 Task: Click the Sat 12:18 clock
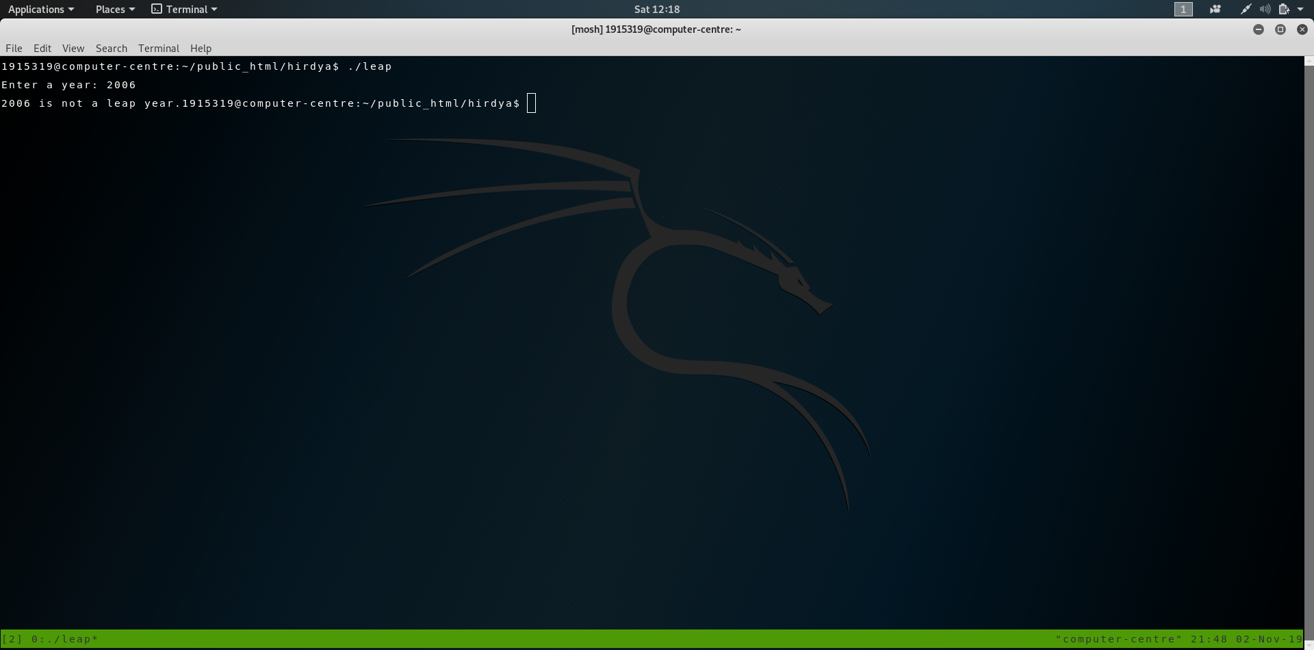pos(657,9)
